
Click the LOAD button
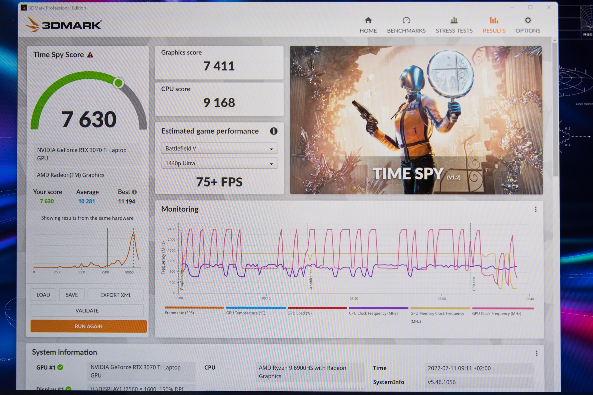tap(43, 295)
